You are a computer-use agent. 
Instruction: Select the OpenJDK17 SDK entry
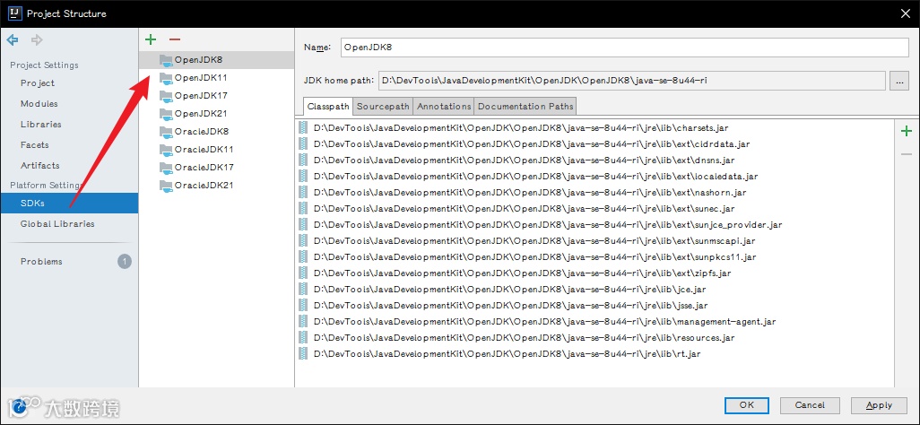point(216,96)
